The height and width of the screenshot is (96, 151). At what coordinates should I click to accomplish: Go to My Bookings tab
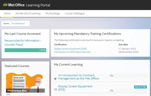[x=53, y=14]
